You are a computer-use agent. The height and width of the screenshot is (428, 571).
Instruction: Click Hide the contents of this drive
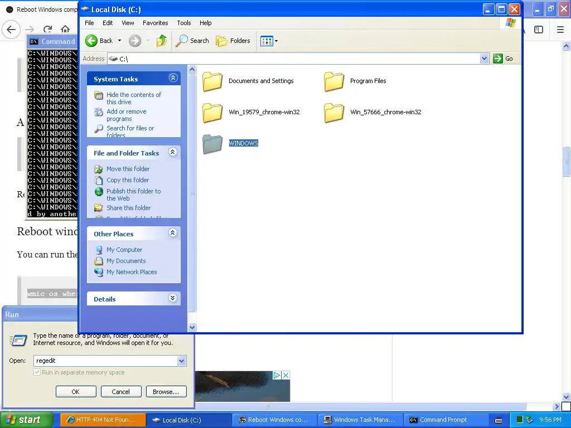[x=134, y=98]
